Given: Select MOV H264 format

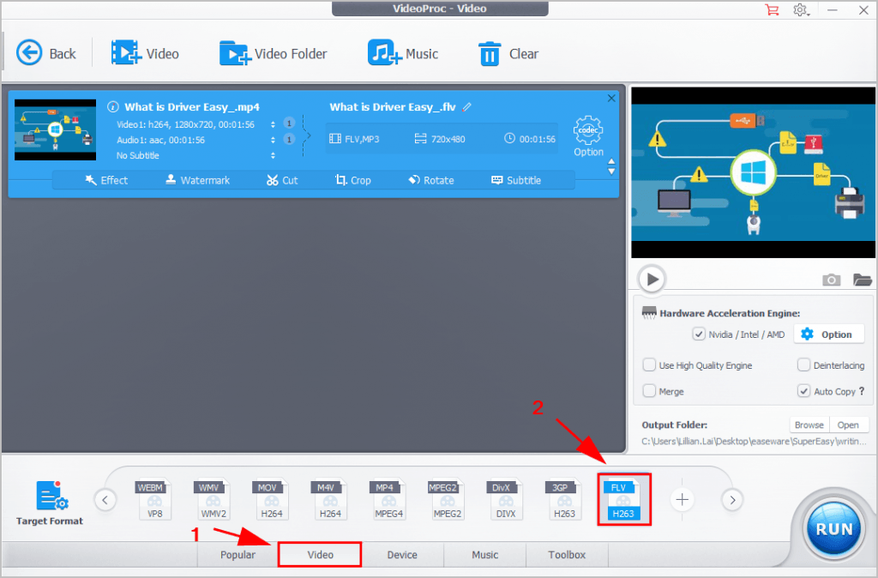Looking at the screenshot, I should click(271, 500).
